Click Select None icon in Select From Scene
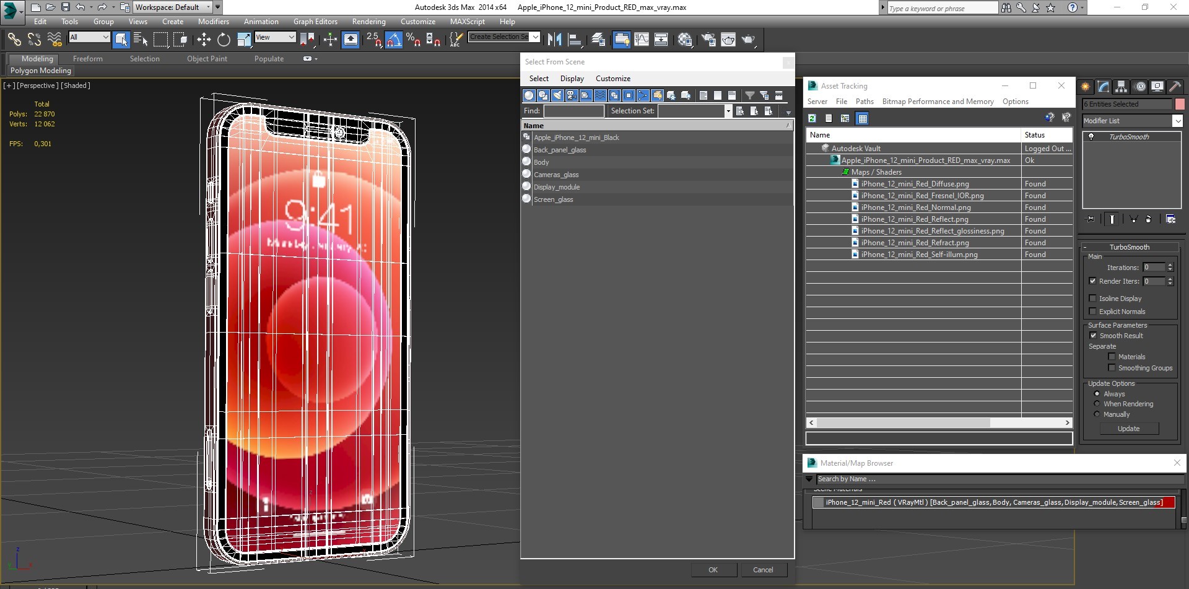Screen dimensions: 1189x589 [717, 95]
